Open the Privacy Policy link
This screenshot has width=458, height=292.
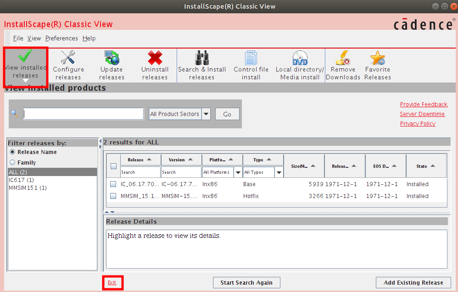418,124
